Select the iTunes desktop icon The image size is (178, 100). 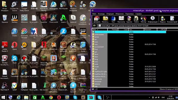point(14,32)
